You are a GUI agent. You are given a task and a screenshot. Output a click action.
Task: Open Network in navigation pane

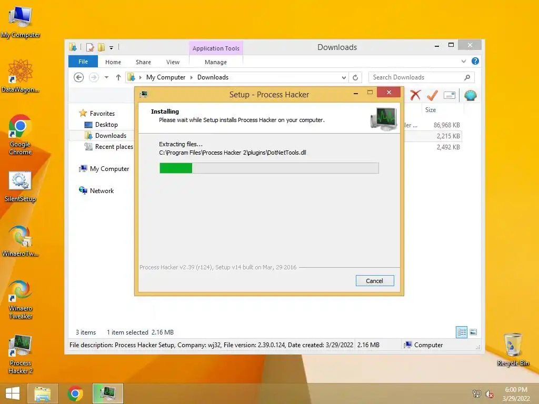pos(102,190)
